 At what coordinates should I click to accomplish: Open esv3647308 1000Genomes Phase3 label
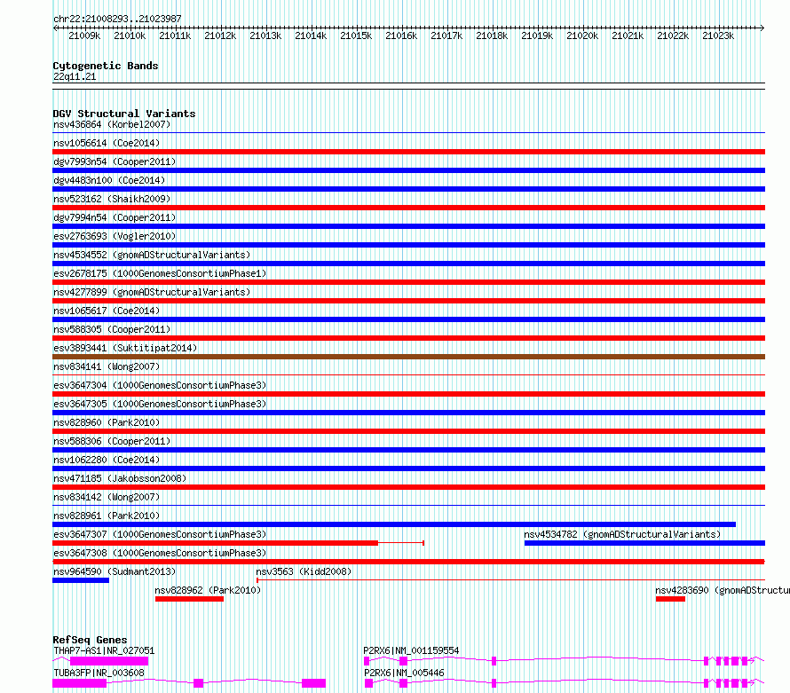160,553
